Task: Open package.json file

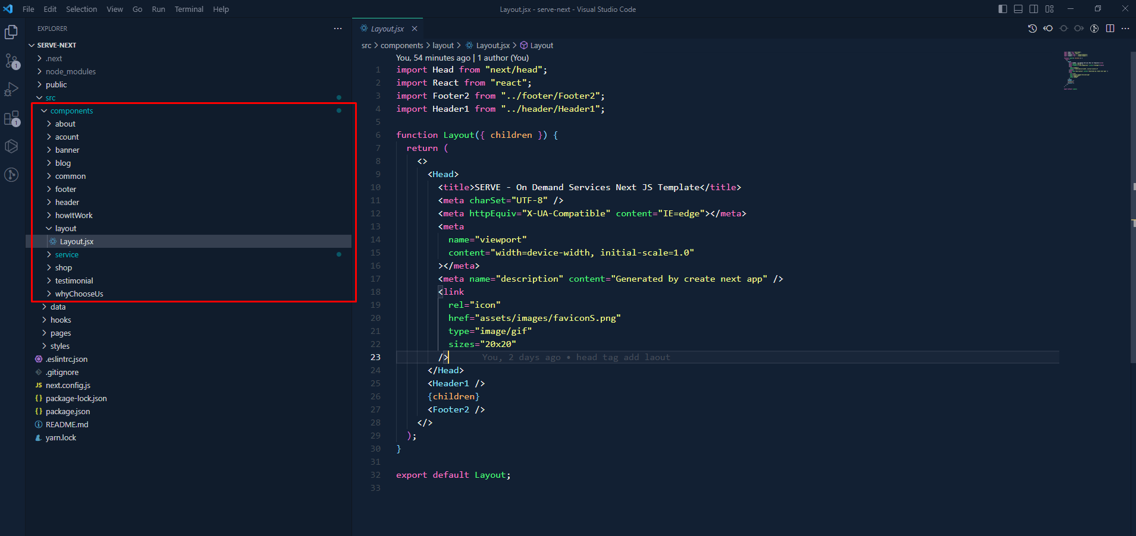Action: click(189, 411)
